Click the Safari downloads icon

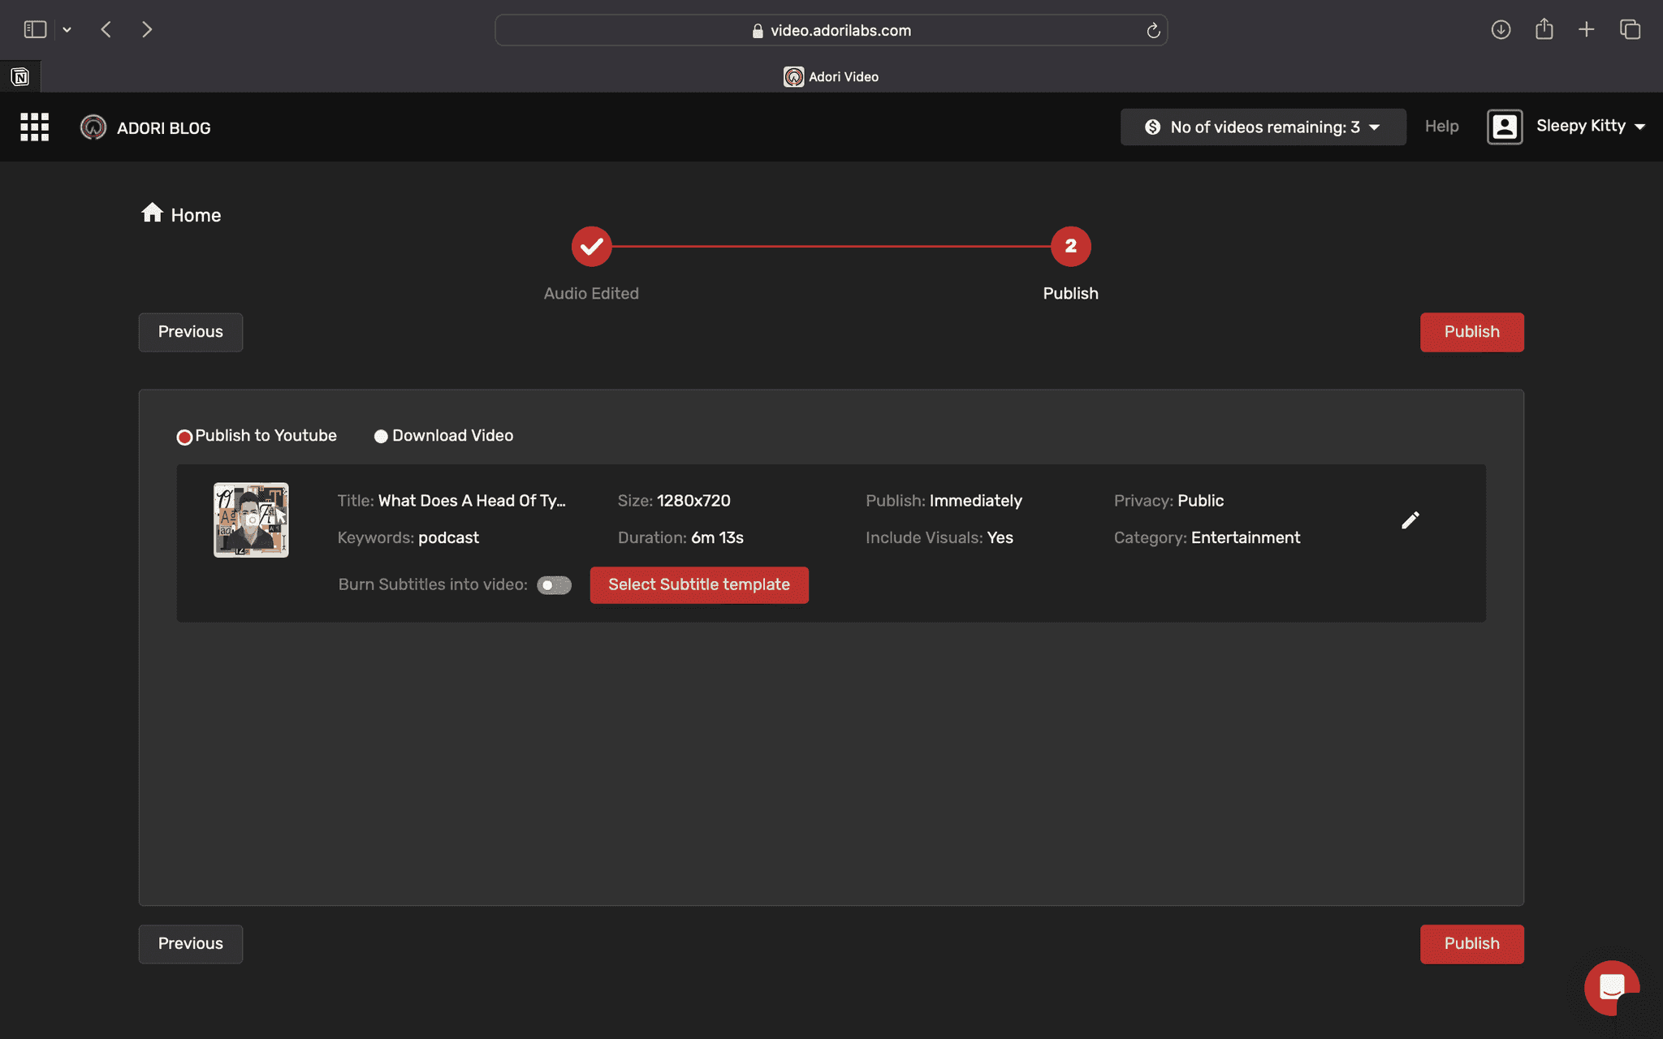[1501, 30]
